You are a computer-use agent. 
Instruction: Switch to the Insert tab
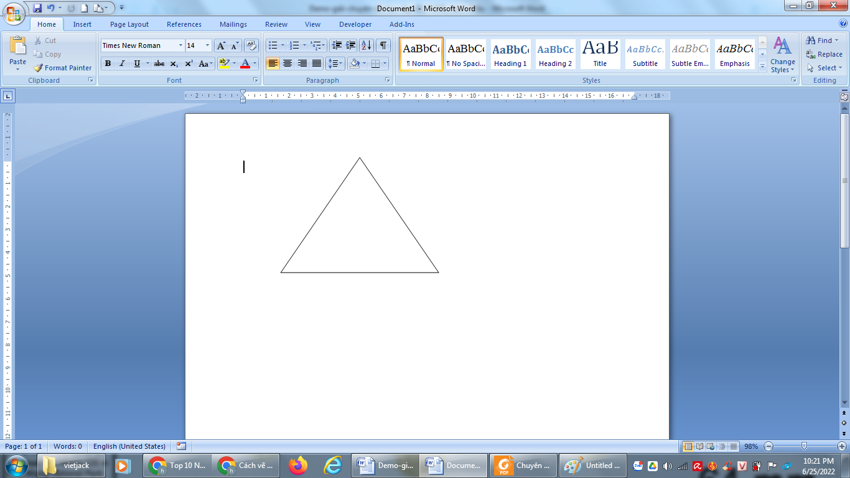[82, 24]
